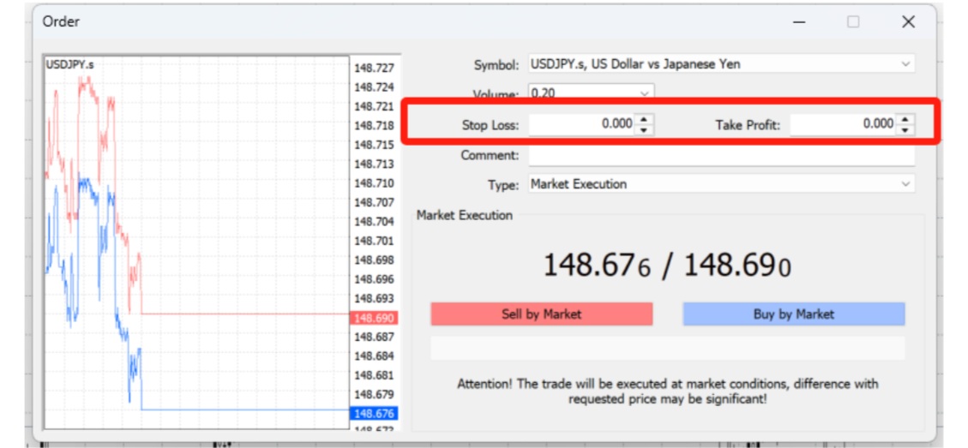Click the USDJPY.s chart title
Image resolution: width=968 pixels, height=448 pixels.
(x=69, y=64)
